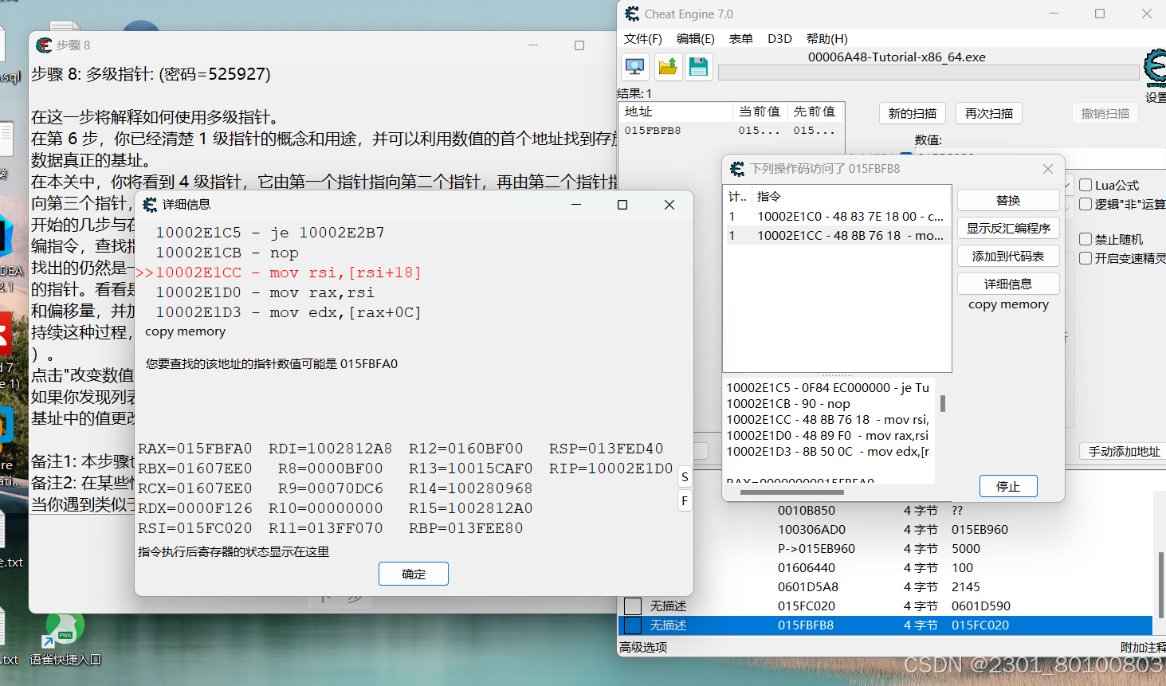
Task: Select instruction 10002E1C0 in opcode list
Action: (837, 216)
